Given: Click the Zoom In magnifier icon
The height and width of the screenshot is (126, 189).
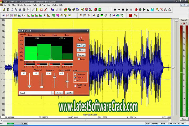Looking at the screenshot, I should coord(157,10).
